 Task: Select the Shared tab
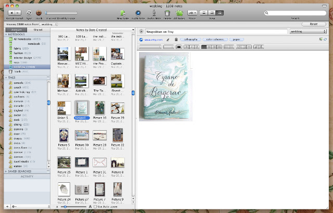38,30
